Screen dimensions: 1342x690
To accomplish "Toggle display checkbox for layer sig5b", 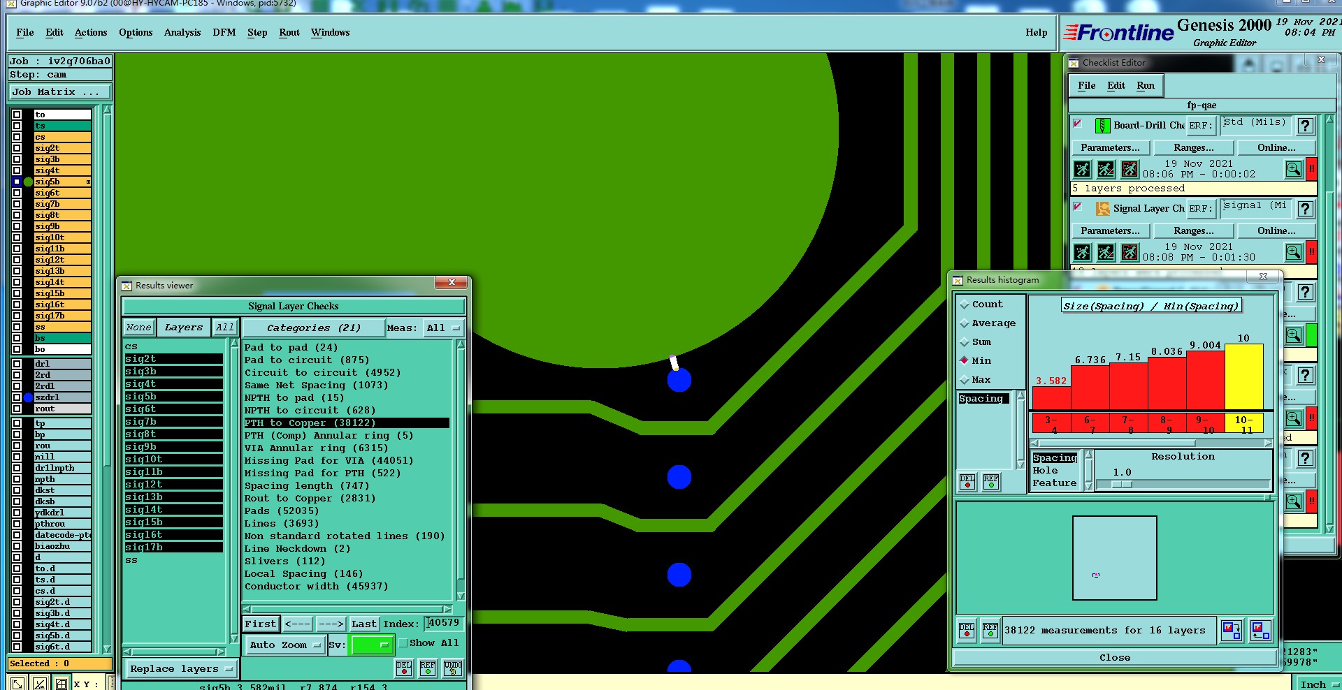I will [x=17, y=182].
